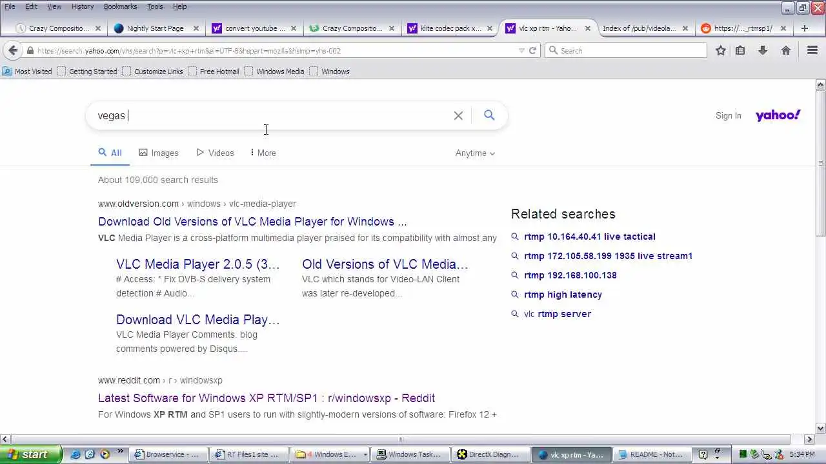The image size is (826, 464).
Task: Open the History menu
Action: [x=83, y=6]
